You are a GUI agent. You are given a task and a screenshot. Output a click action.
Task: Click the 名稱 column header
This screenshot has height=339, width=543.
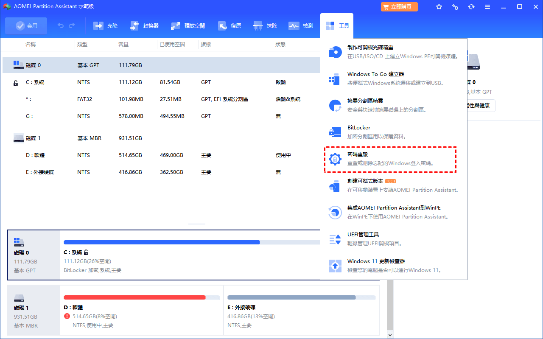click(x=31, y=45)
